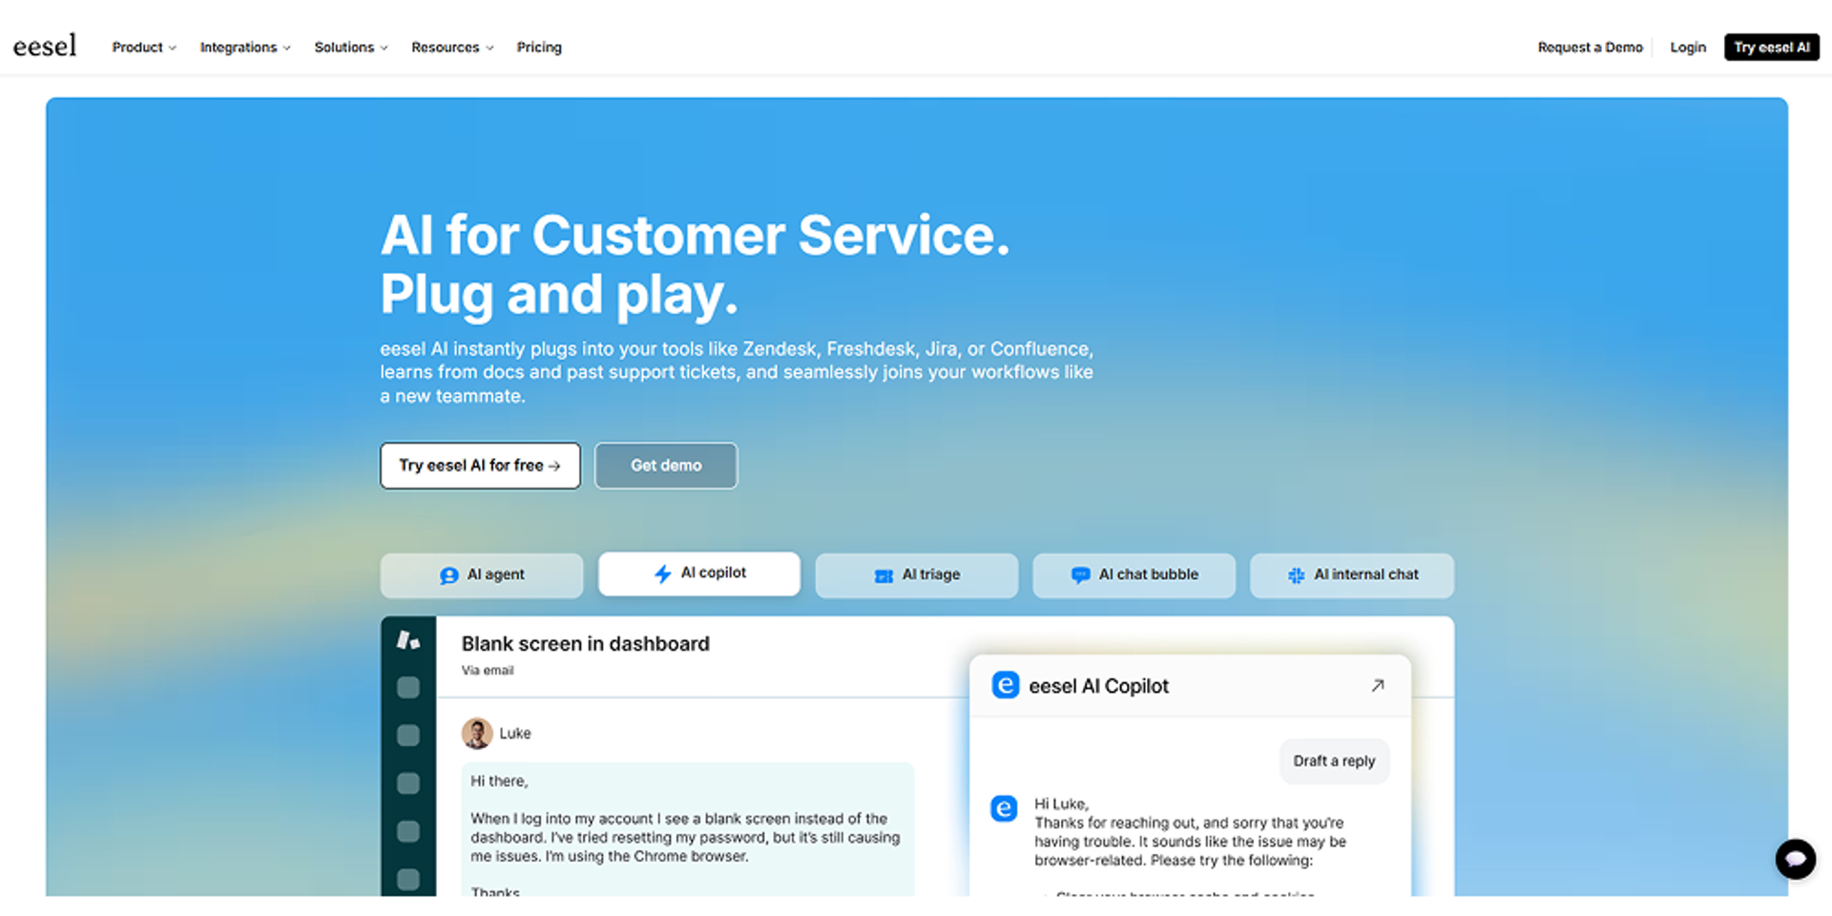This screenshot has height=916, width=1832.
Task: Click the Via email label
Action: 488,671
